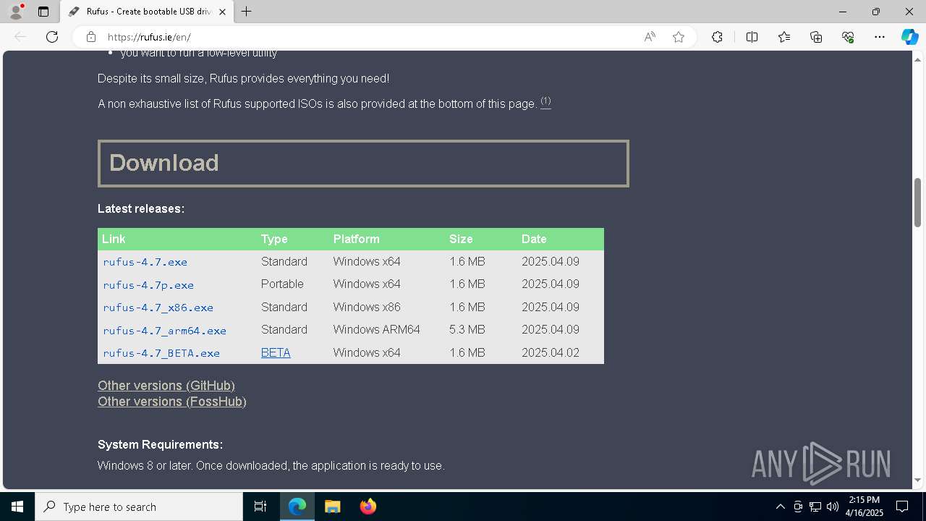Click the Size column header
926x521 pixels.
click(461, 239)
